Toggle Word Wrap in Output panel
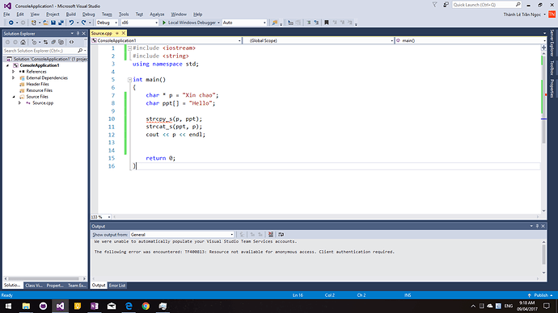Viewport: 558px width, 313px height. 281,235
